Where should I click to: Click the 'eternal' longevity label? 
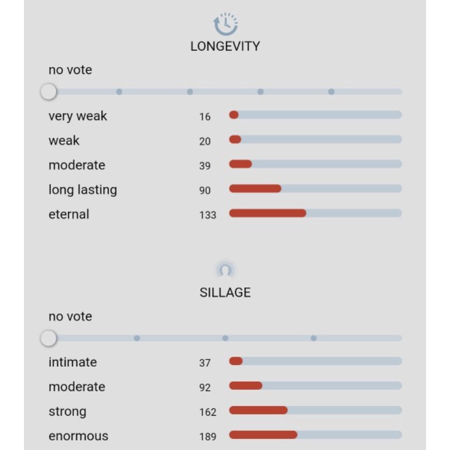click(x=69, y=214)
